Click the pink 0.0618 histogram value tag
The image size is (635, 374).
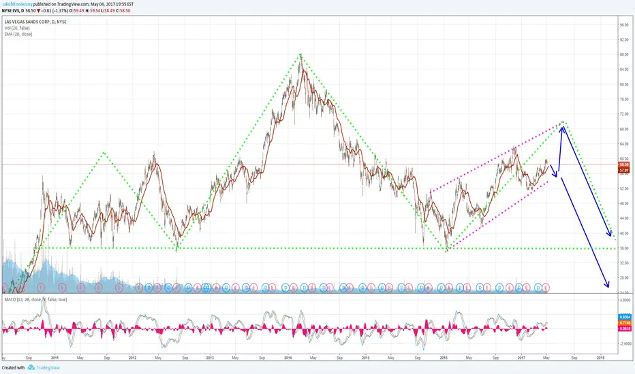click(x=625, y=328)
